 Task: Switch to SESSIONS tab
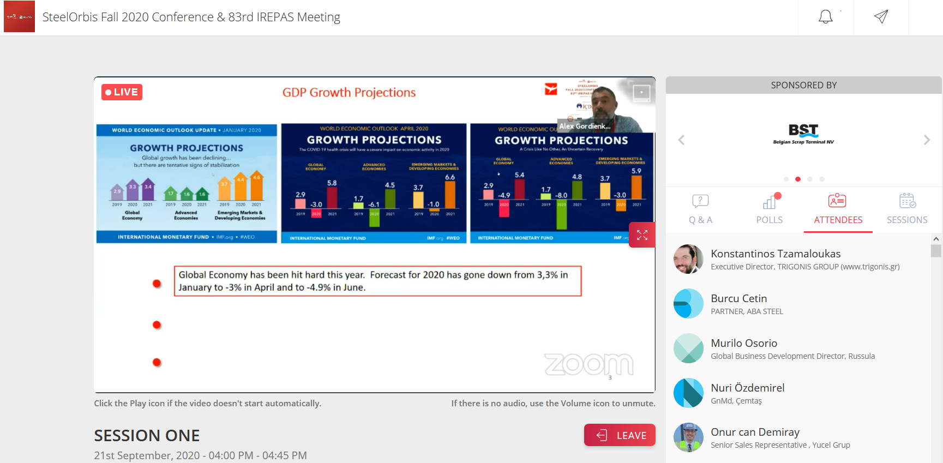pyautogui.click(x=907, y=210)
